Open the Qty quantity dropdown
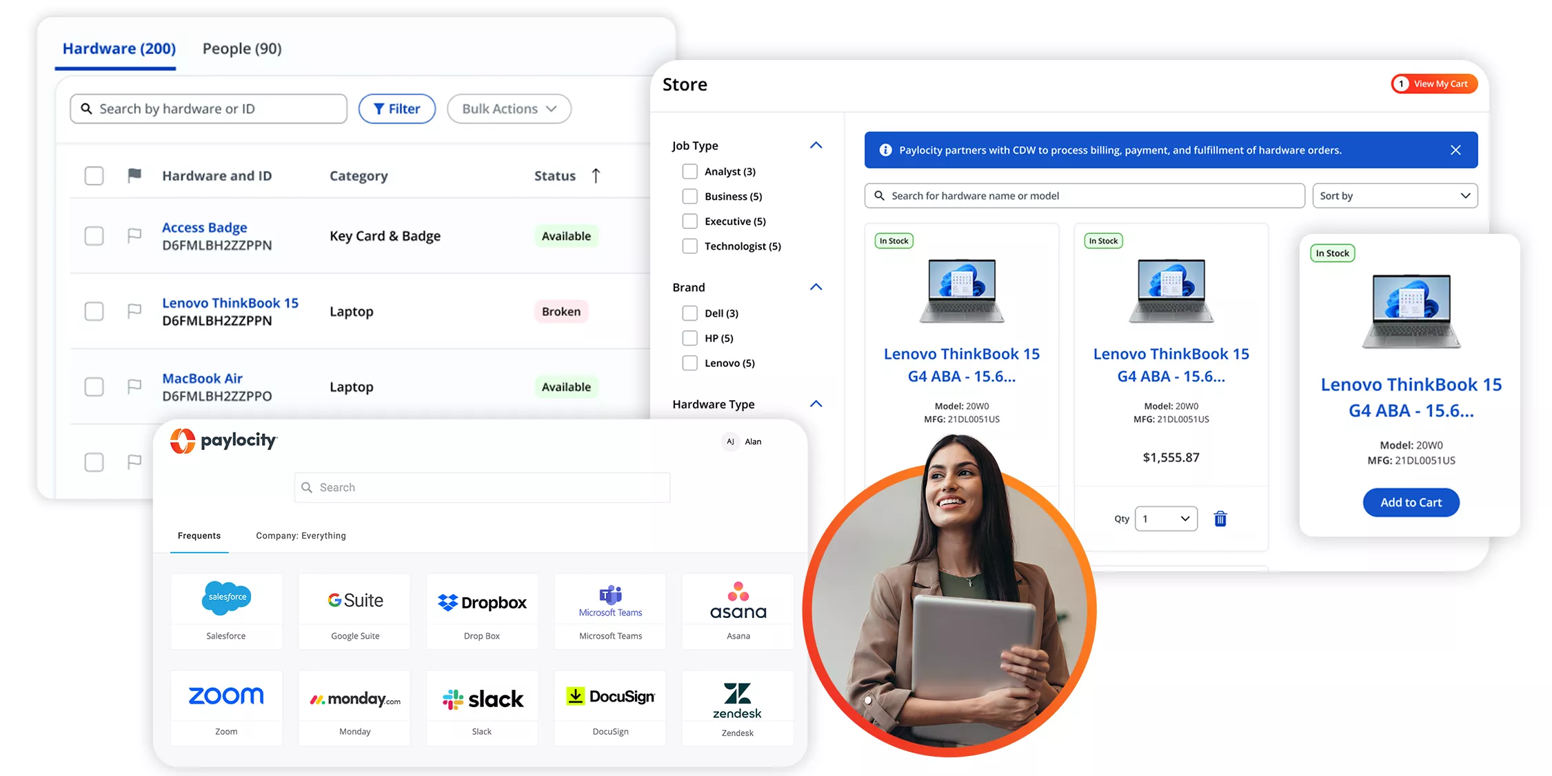Viewport: 1552px width, 776px height. (x=1166, y=519)
